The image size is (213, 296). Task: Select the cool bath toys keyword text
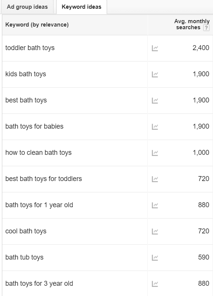pos(26,231)
